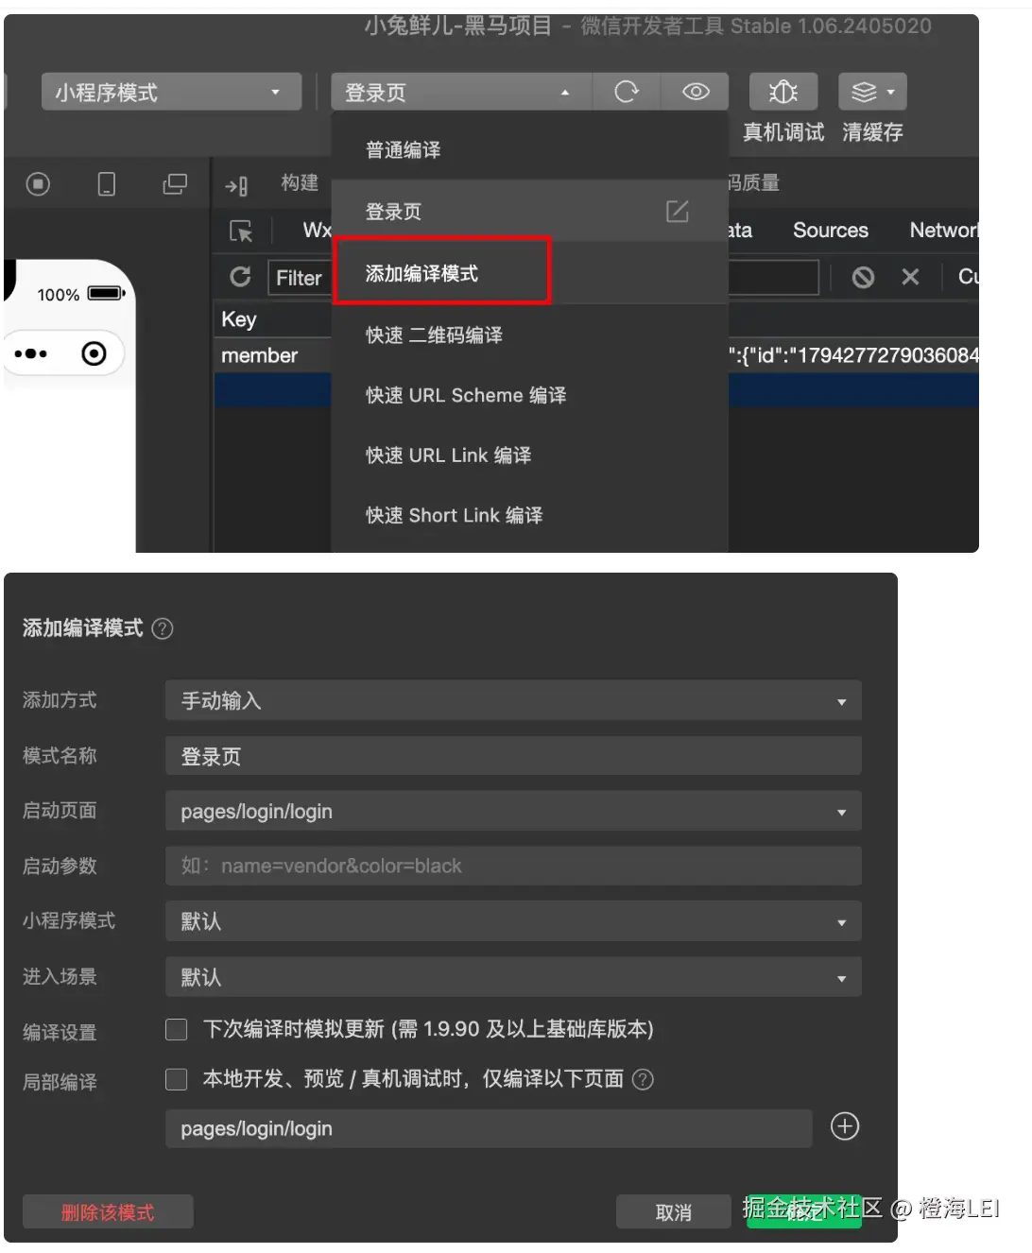This screenshot has width=1032, height=1253.
Task: Click the 清缓存 label
Action: pyautogui.click(x=872, y=132)
